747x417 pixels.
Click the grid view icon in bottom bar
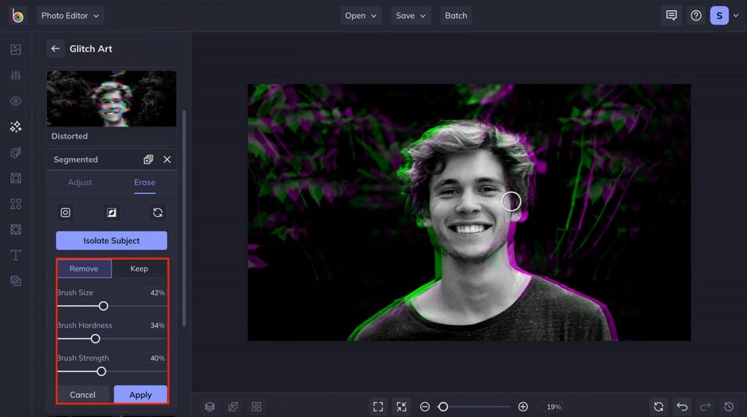click(256, 407)
